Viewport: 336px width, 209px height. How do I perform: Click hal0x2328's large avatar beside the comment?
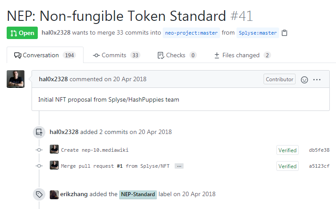coord(16,79)
